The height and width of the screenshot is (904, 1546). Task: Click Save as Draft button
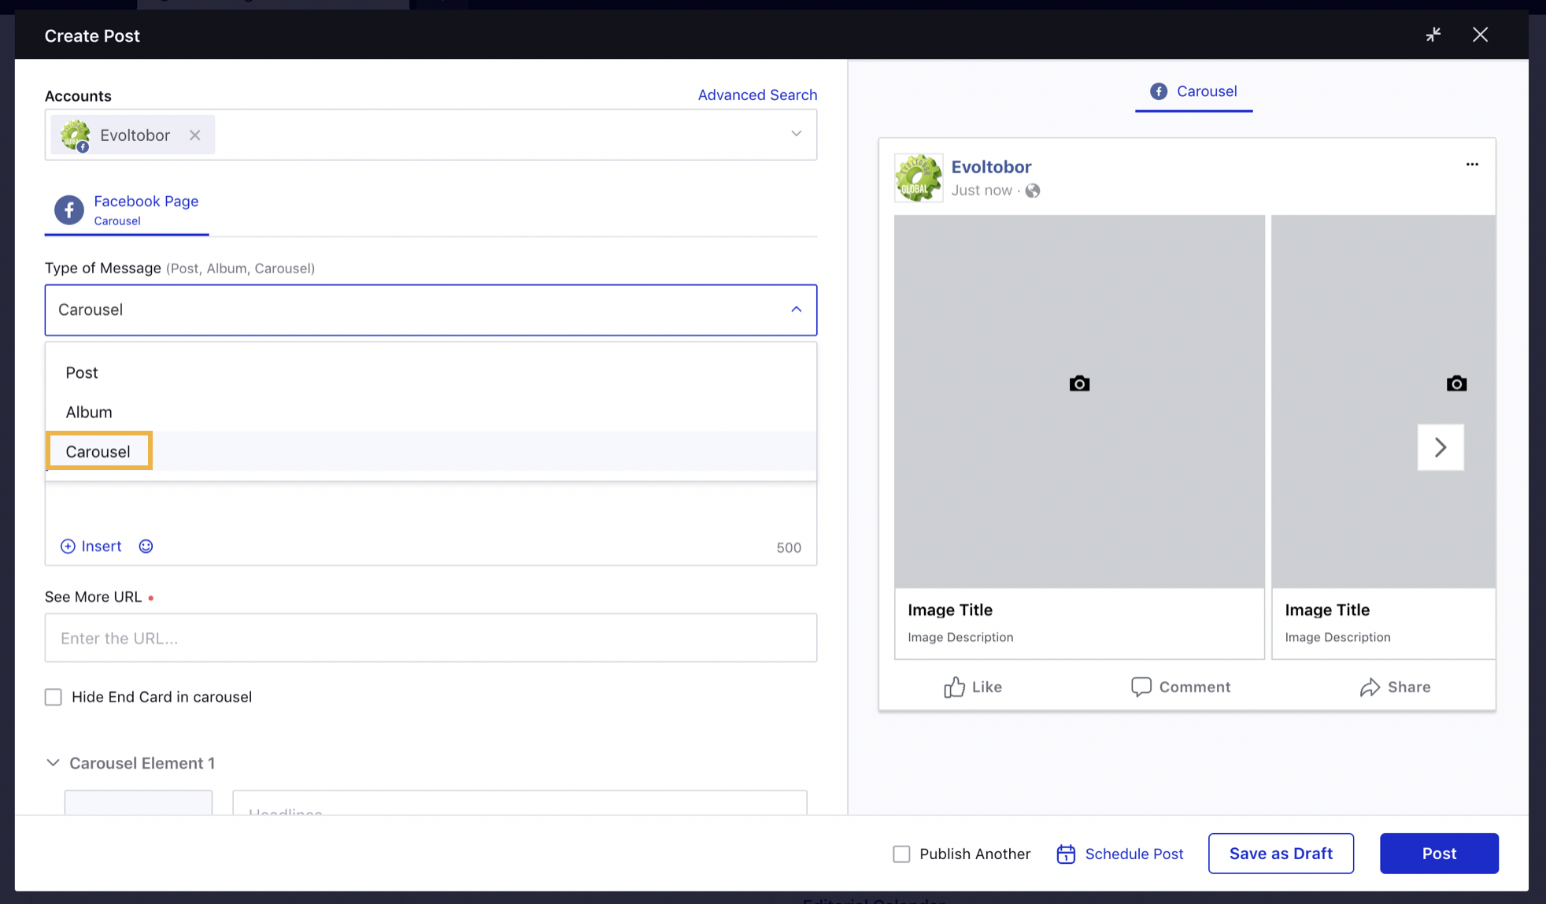pyautogui.click(x=1281, y=854)
